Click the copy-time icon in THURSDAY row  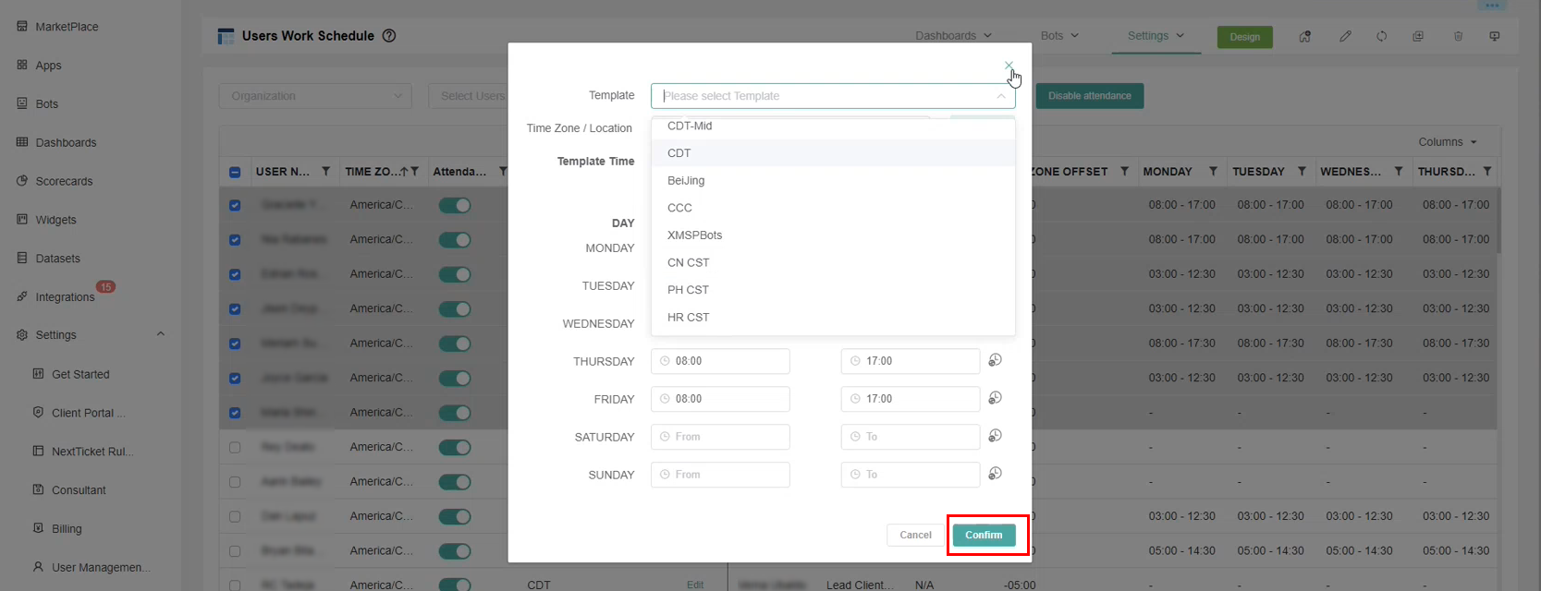(995, 360)
